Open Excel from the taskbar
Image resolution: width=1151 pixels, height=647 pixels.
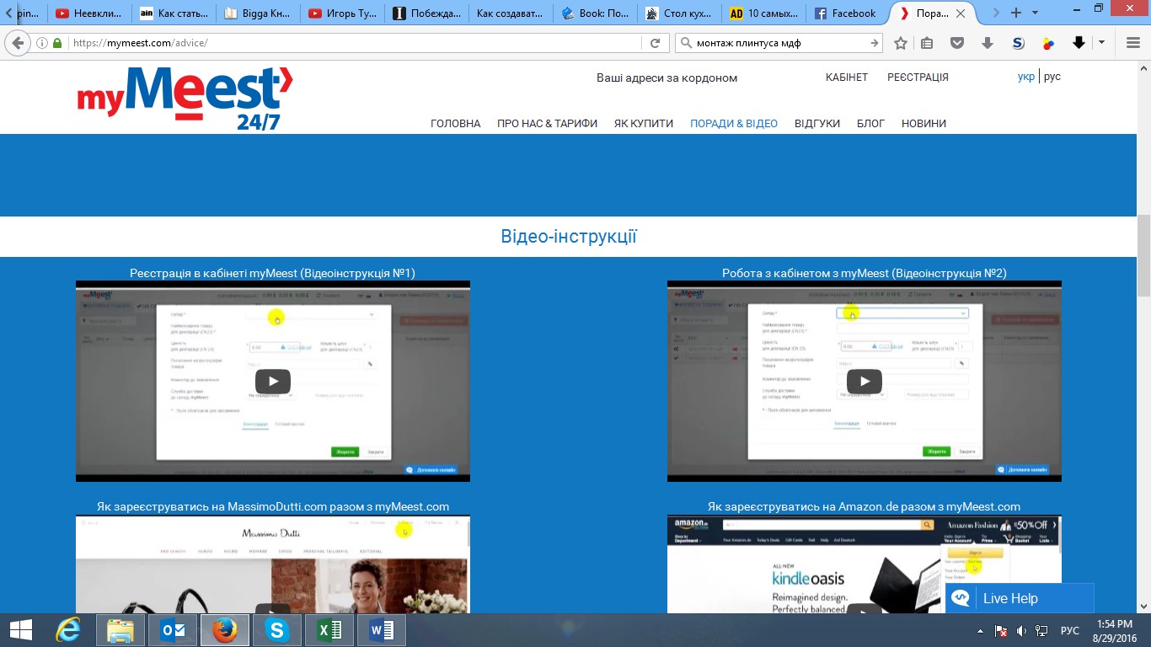pos(329,630)
